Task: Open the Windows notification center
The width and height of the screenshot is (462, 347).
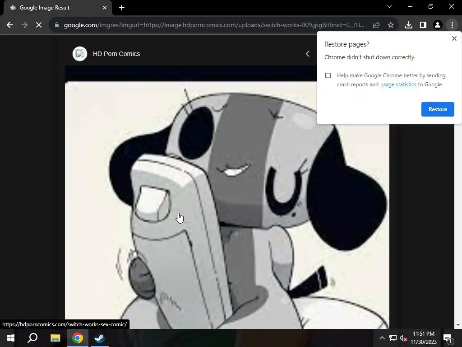Action: (x=448, y=338)
